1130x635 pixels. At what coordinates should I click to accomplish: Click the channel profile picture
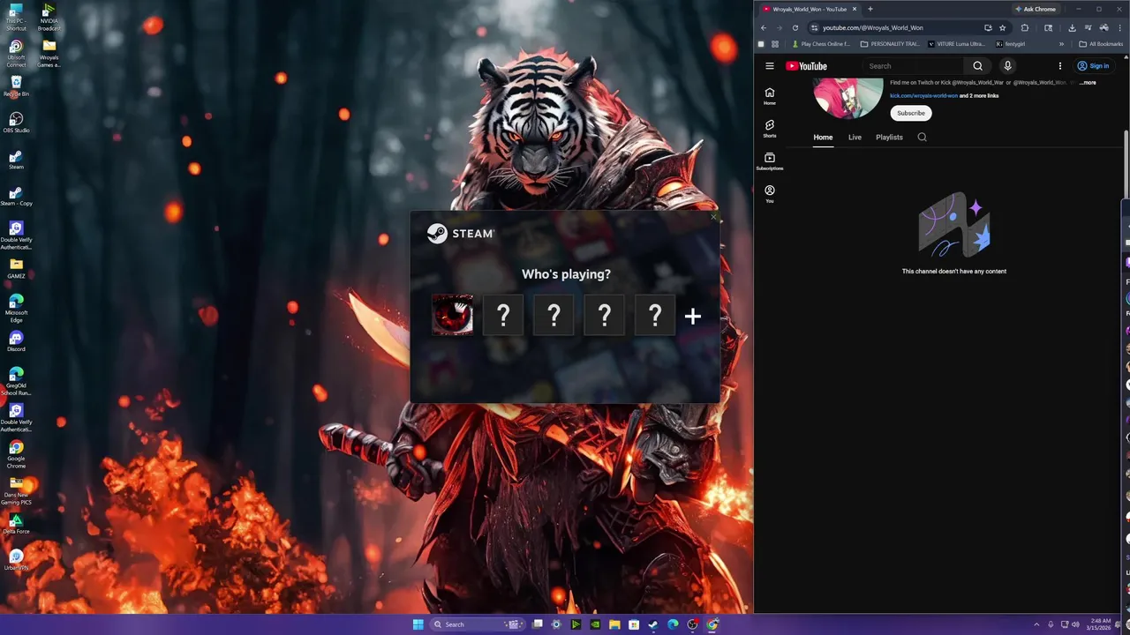tap(848, 97)
